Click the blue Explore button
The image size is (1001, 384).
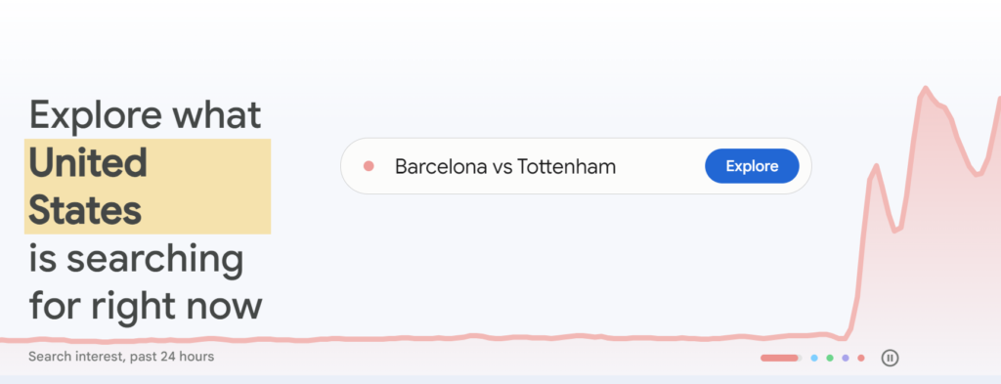[x=752, y=166]
